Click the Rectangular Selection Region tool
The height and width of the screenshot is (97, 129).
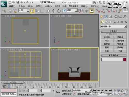pos(42,11)
